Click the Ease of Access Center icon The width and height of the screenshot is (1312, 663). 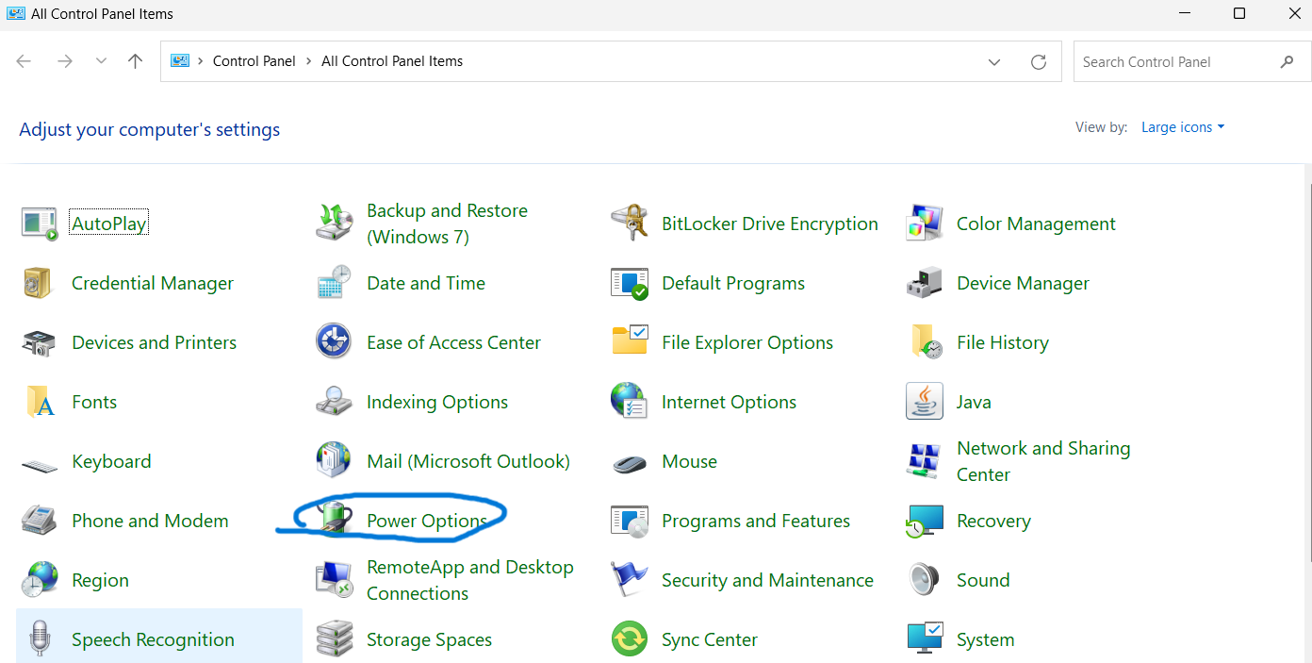[x=334, y=342]
